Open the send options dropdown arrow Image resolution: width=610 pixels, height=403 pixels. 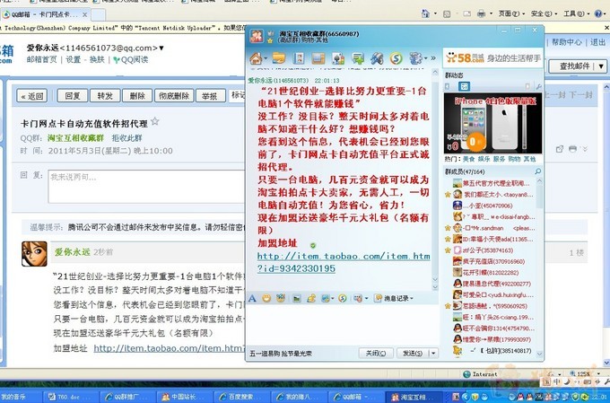click(x=433, y=353)
